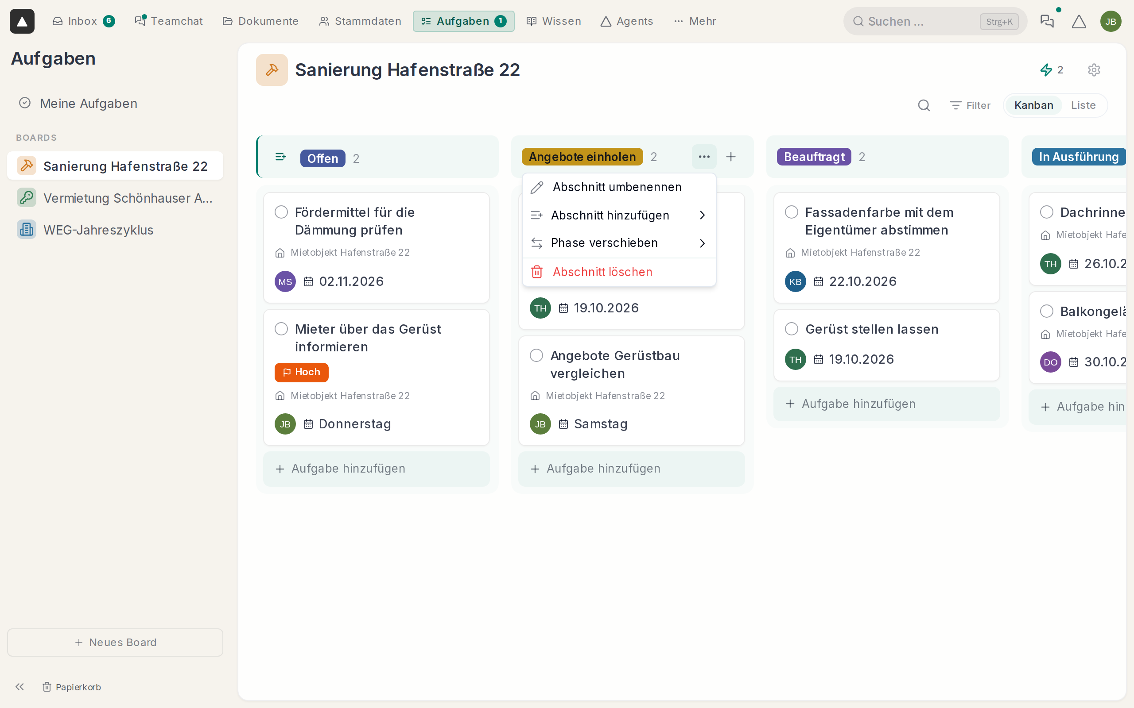Add task in Offen column

pyautogui.click(x=376, y=469)
